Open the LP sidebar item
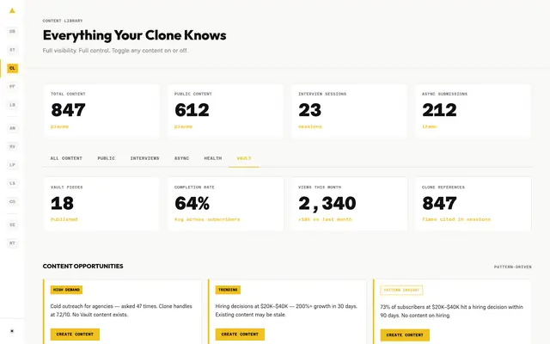550x344 pixels. [x=12, y=164]
